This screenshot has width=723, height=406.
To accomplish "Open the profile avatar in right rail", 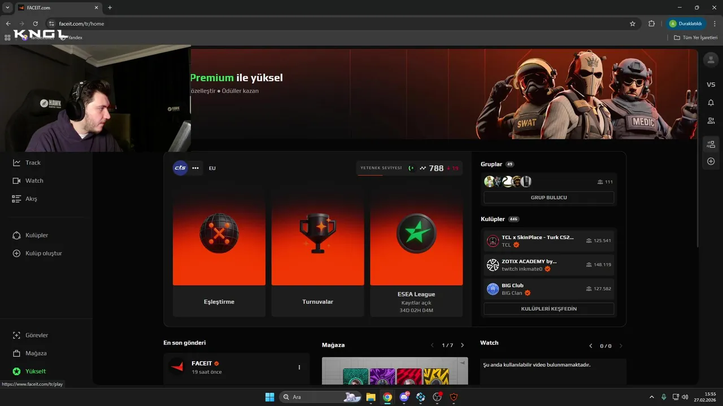I will (711, 60).
